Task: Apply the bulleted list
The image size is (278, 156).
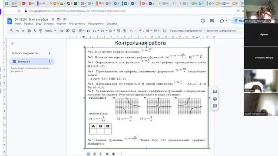Action: (103, 31)
